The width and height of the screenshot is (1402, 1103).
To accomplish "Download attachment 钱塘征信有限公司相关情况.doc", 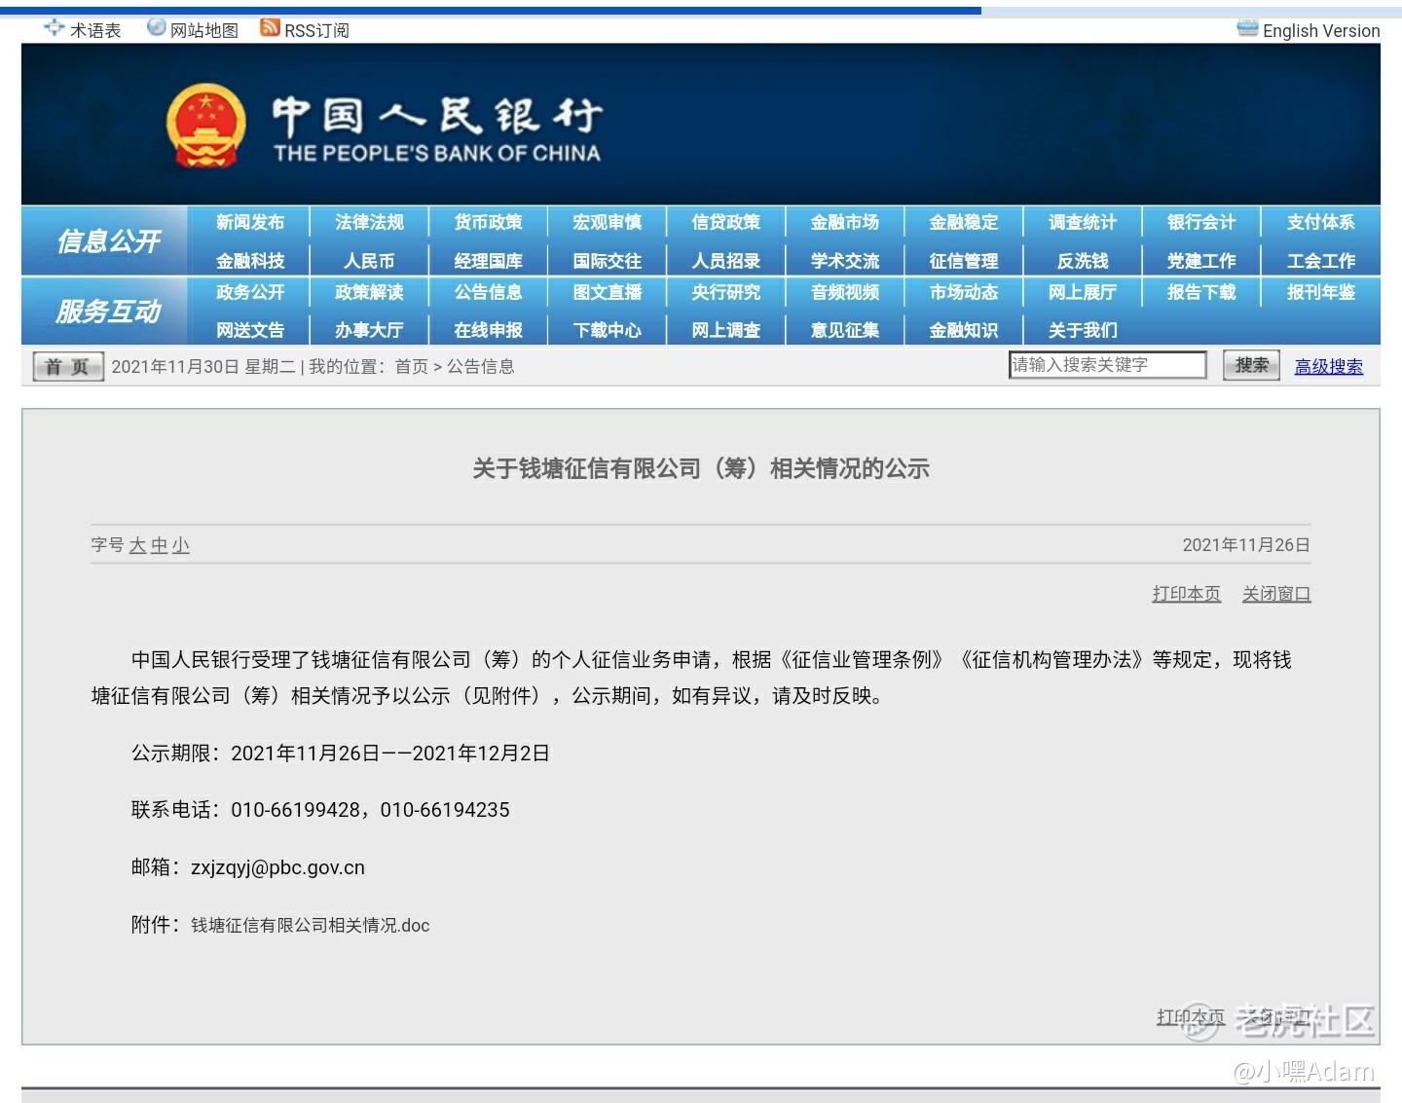I will coord(311,926).
